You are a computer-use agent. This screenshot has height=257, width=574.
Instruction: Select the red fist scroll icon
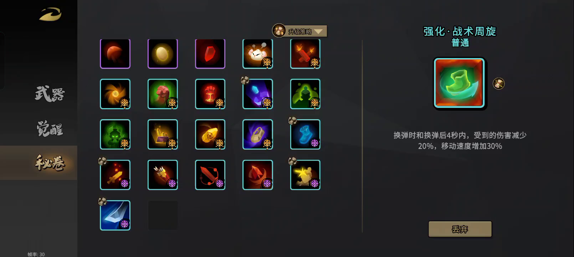(210, 94)
